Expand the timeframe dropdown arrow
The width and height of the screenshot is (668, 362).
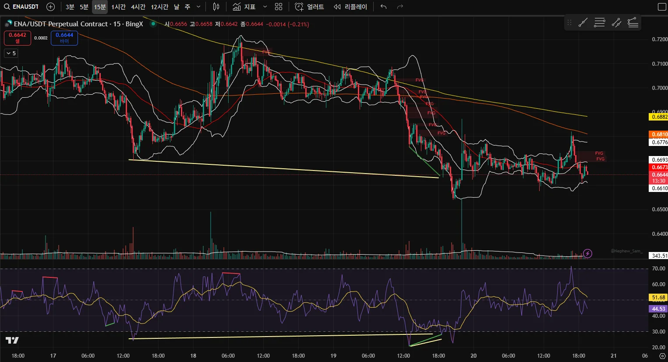198,7
